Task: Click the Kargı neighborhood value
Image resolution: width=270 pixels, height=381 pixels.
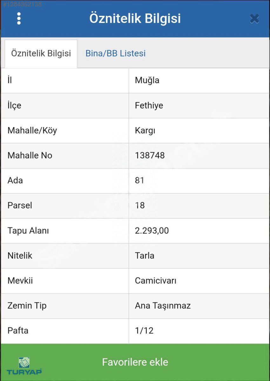Action: [x=145, y=130]
